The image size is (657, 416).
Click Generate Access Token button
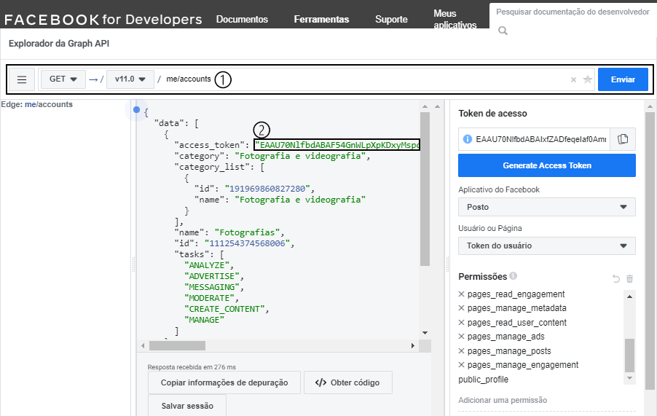[x=547, y=165]
